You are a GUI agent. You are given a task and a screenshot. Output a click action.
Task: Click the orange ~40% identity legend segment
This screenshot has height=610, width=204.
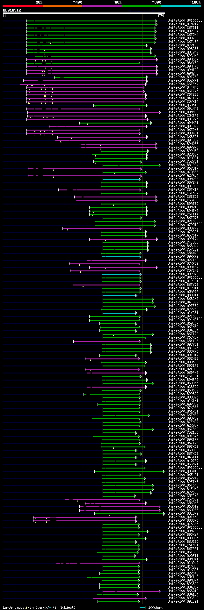coord(62,6)
